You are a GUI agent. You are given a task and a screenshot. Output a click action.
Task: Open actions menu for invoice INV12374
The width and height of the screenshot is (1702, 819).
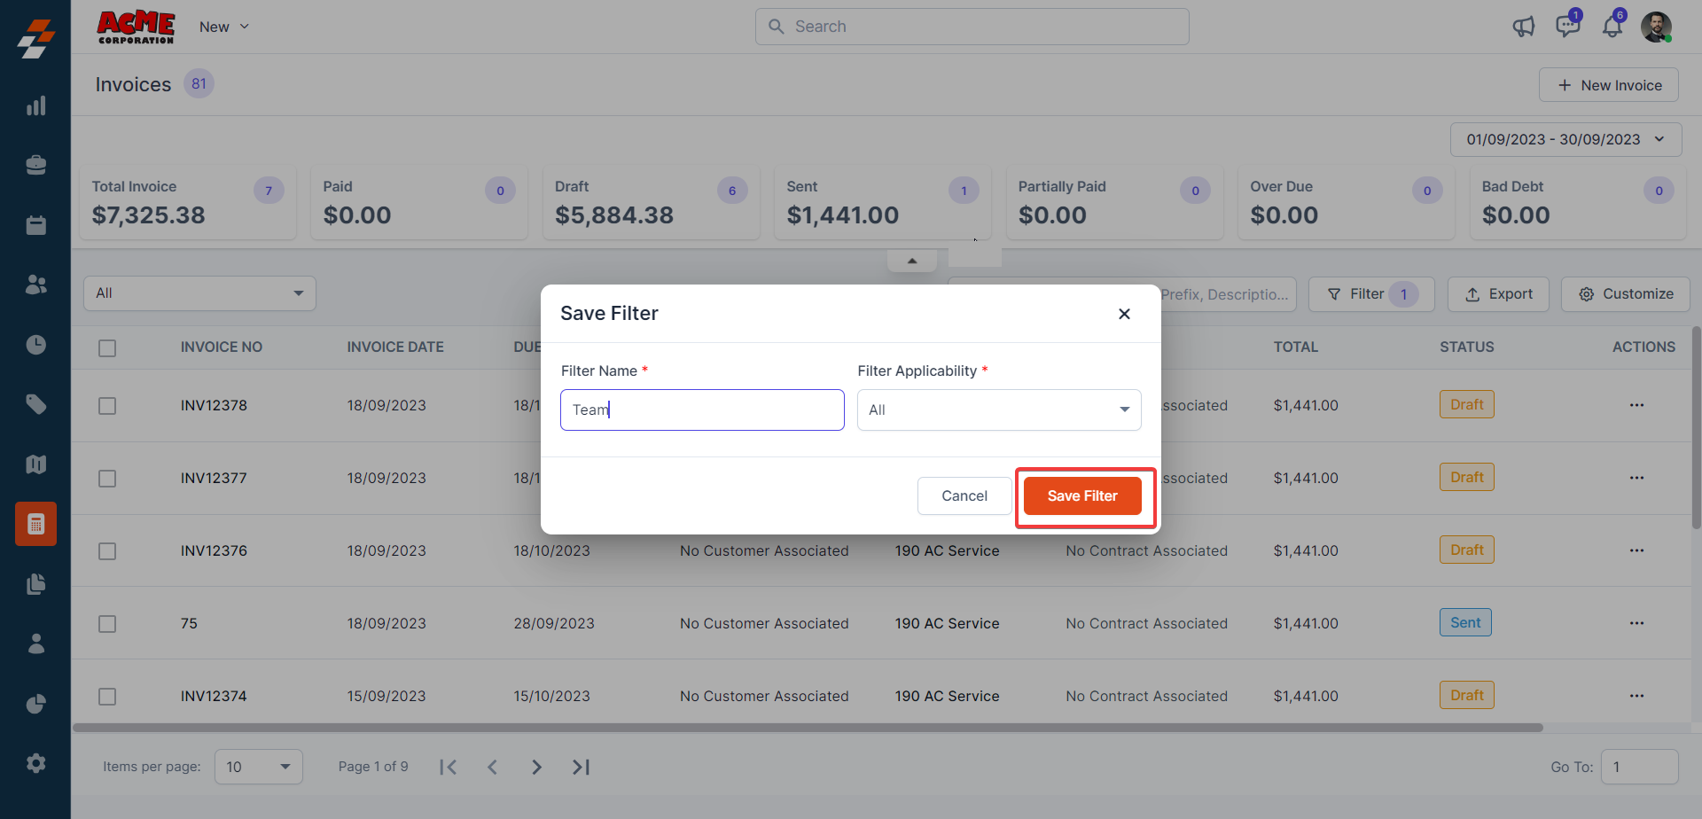tap(1636, 696)
